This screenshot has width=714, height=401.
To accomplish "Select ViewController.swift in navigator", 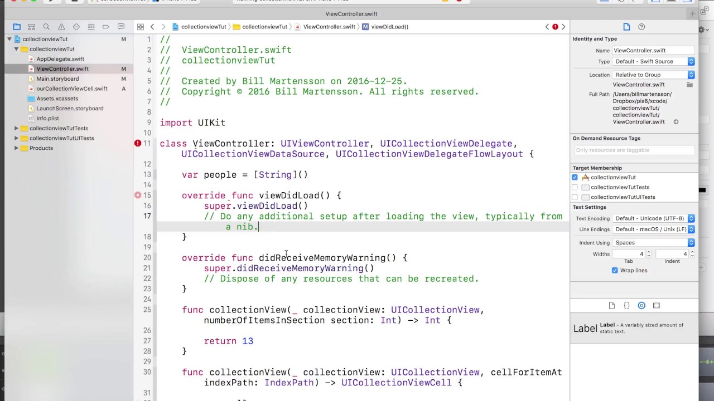I will [62, 69].
